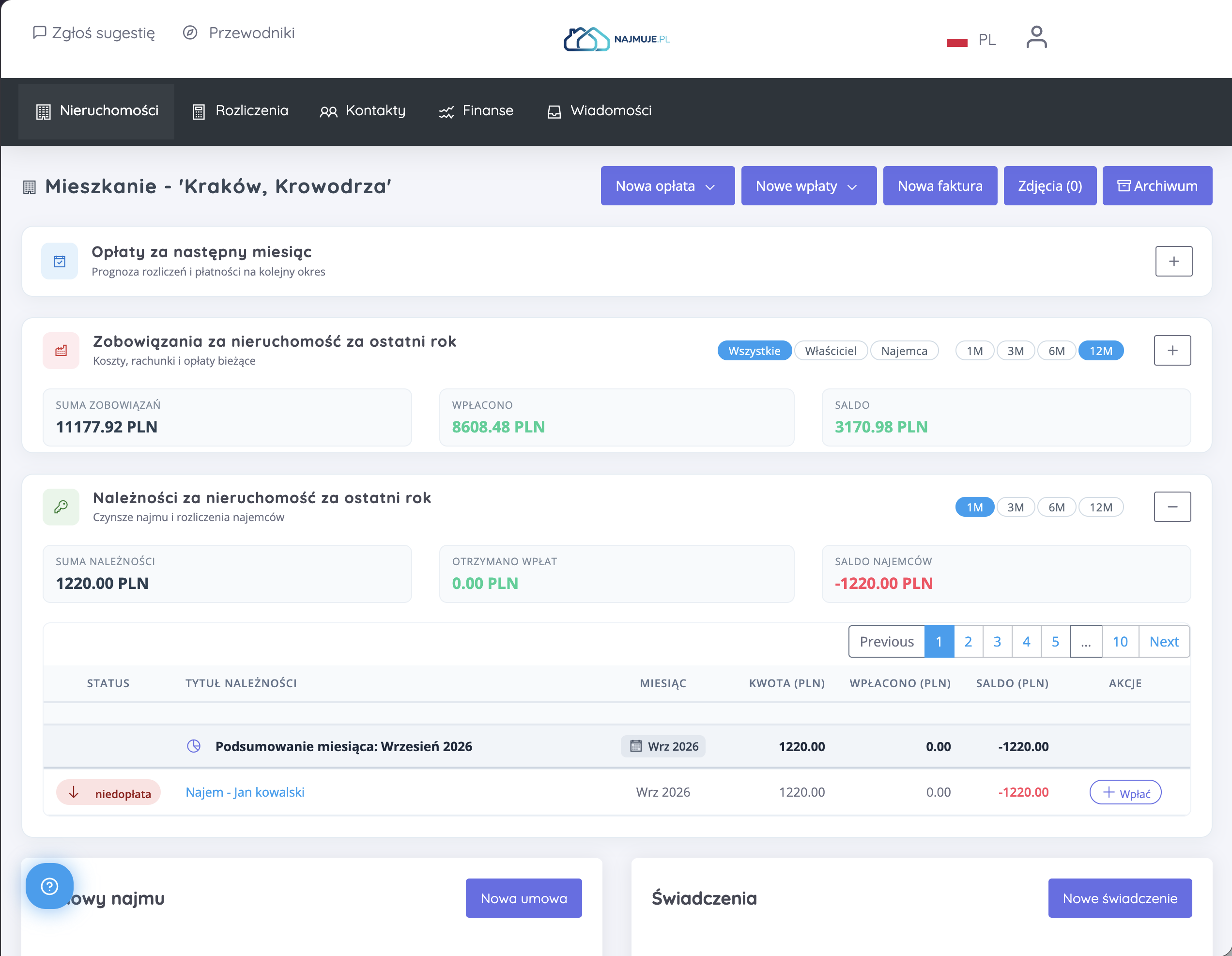1232x956 pixels.
Task: Select the Wszystkie filter pill
Action: (754, 351)
